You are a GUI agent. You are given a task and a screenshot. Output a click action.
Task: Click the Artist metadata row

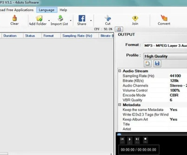(152, 129)
